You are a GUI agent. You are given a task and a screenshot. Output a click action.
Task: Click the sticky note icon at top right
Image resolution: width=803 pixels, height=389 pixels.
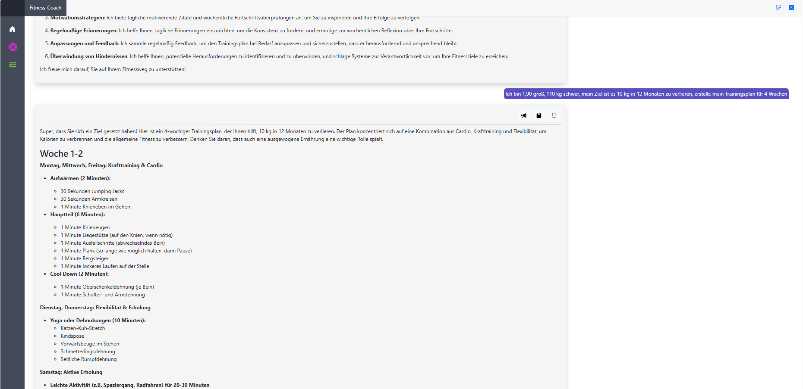(778, 7)
